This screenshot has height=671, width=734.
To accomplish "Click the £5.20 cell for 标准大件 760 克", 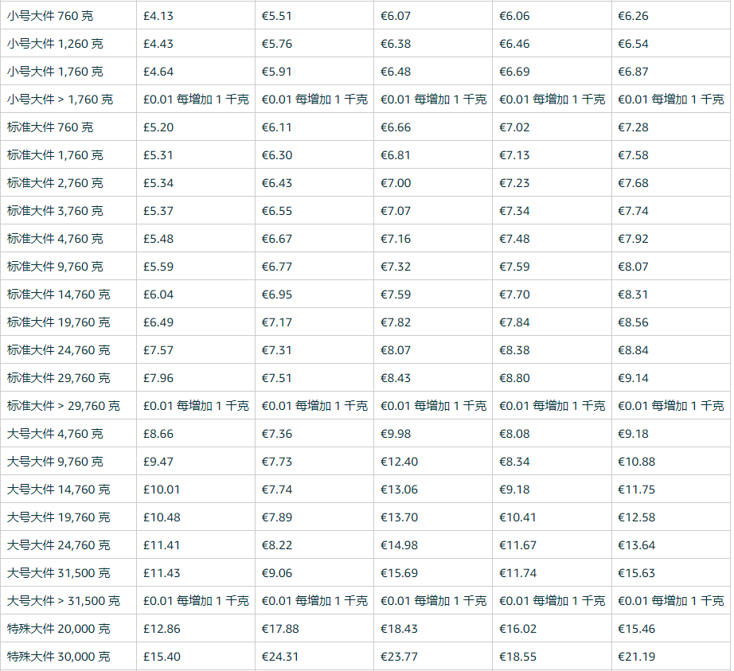I will pyautogui.click(x=158, y=127).
